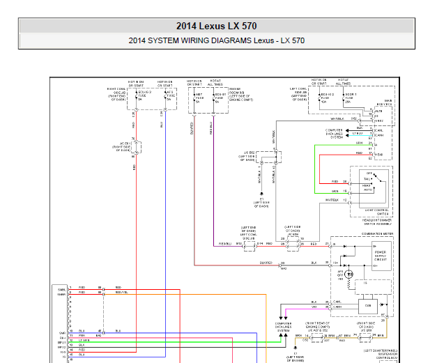Click the Headlight Dimmer Switch Assembly label
Screen dimensions: 421x363
(x=377, y=222)
